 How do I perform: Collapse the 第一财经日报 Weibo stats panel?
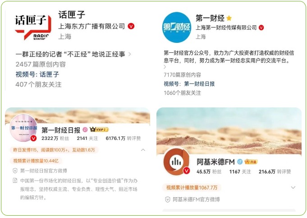pos(143,150)
